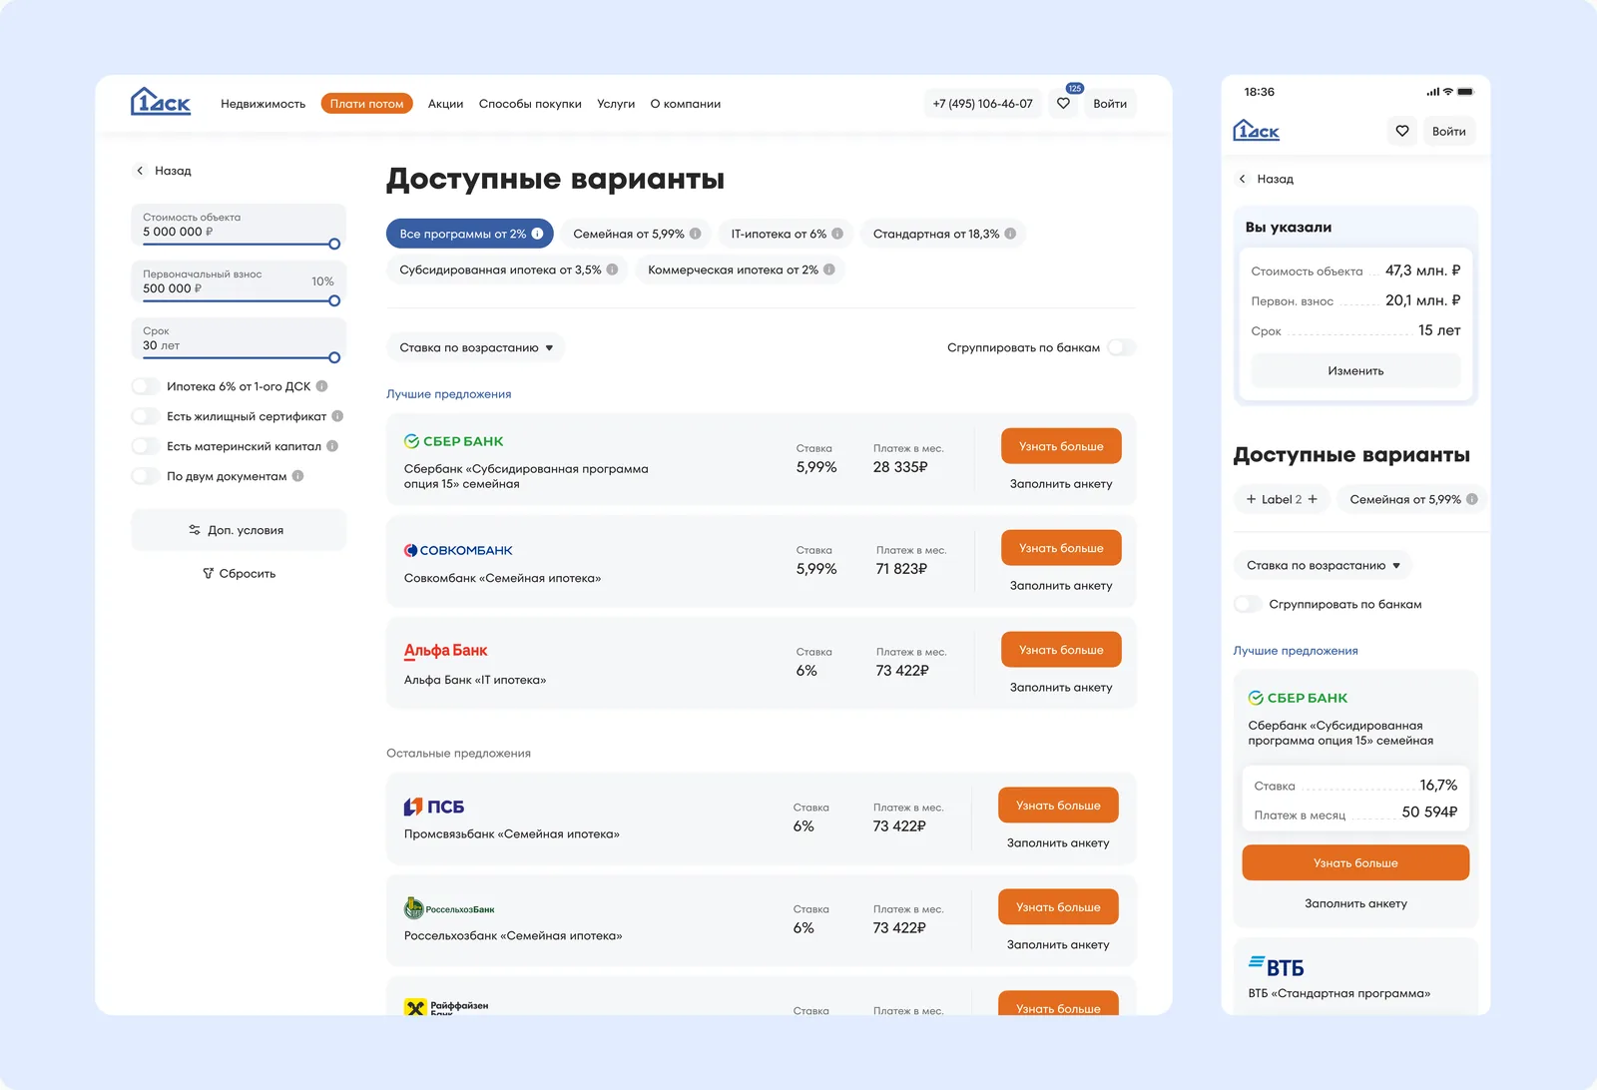The image size is (1597, 1090).
Task: Enable Ипотека 6% от 1-ого ДСК toggle
Action: 144,385
